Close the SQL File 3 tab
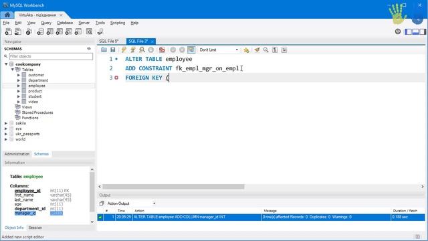 152,42
